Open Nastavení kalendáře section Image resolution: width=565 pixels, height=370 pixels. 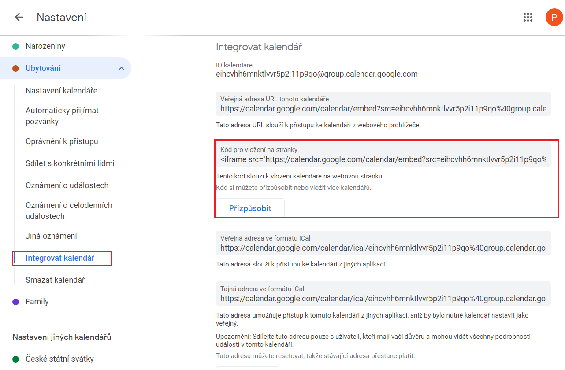click(x=61, y=91)
